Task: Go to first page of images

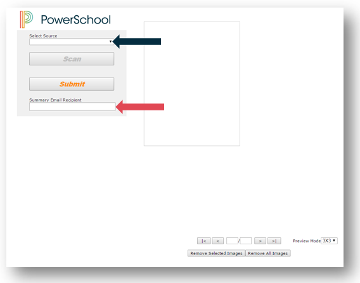Action: 203,240
